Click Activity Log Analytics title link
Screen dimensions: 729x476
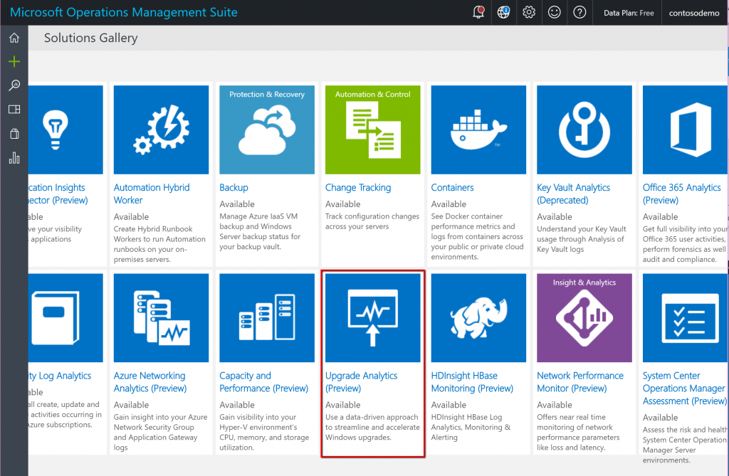60,376
